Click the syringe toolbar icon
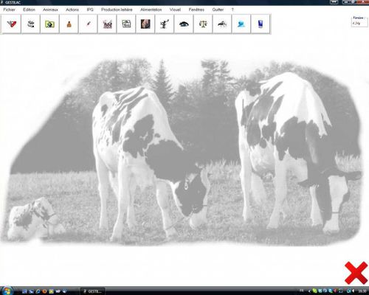The height and width of the screenshot is (295, 369). pyautogui.click(x=88, y=24)
